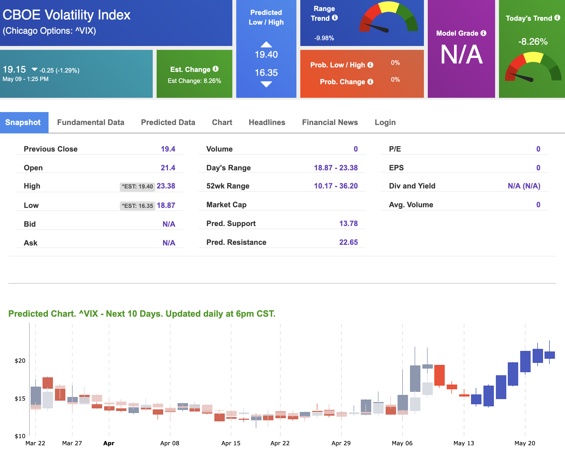Viewport: 565px width, 454px height.
Task: Open the Chart tab
Action: [x=222, y=122]
